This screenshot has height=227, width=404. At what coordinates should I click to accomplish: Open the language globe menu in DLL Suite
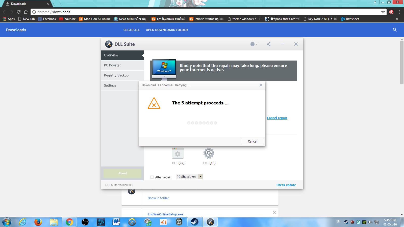[254, 44]
